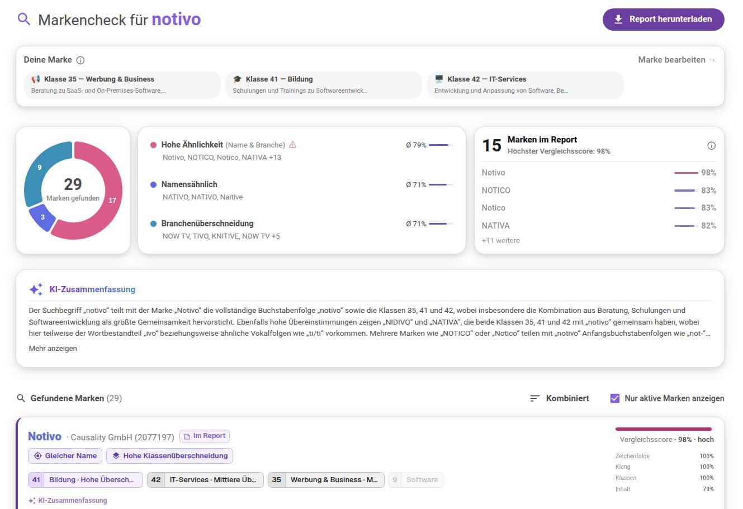
Task: Click Causality GmbH (2077197) owner text
Action: coord(122,437)
